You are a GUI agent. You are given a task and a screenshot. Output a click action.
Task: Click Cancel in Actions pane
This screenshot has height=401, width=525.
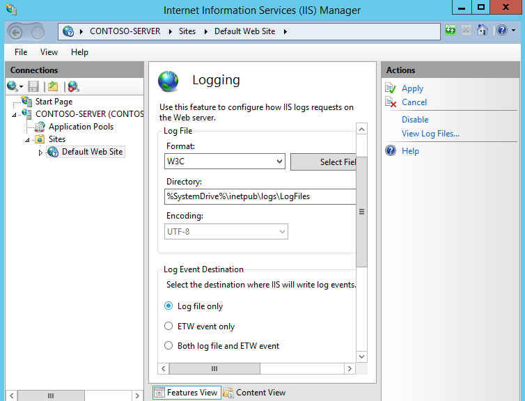[x=414, y=102]
